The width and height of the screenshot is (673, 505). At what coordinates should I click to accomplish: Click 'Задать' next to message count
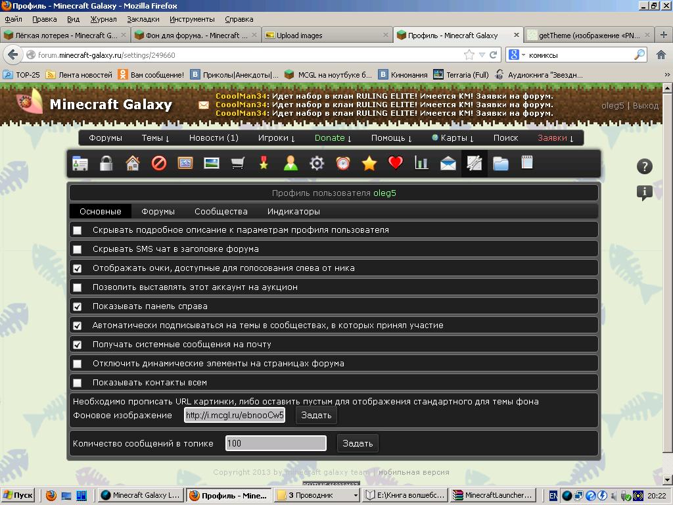tap(358, 444)
